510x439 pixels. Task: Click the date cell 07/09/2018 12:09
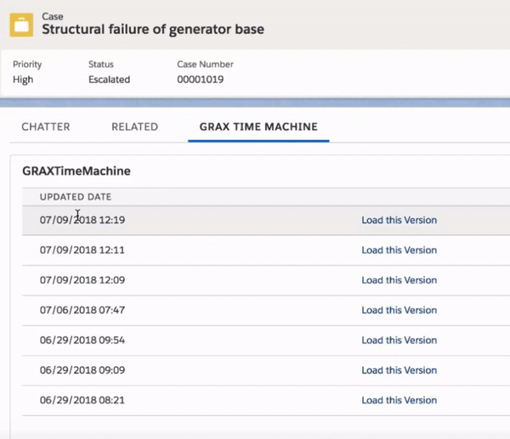(82, 280)
